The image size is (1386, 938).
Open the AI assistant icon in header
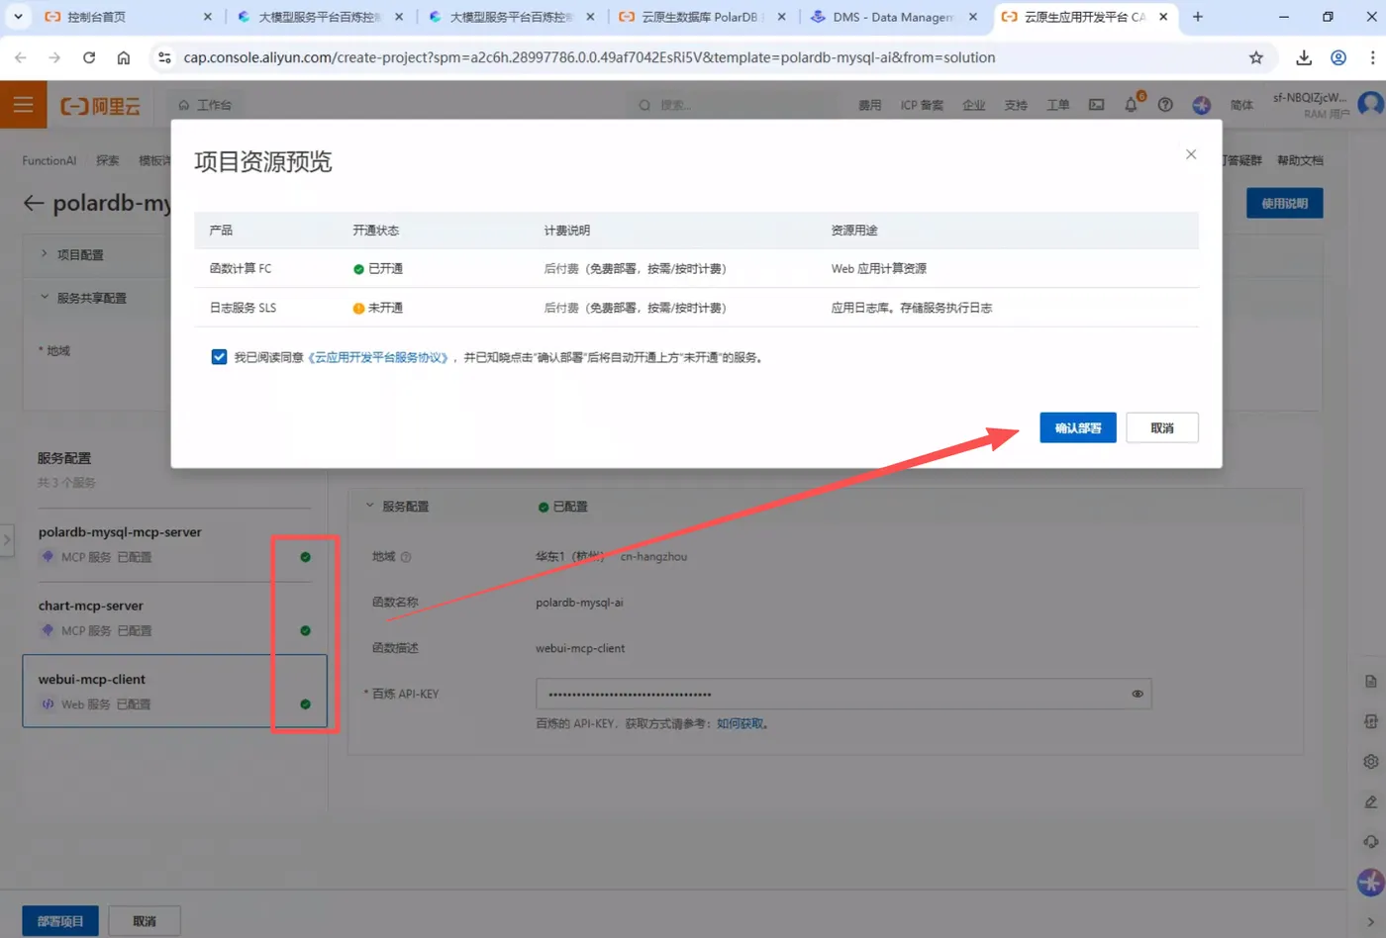coord(1201,105)
